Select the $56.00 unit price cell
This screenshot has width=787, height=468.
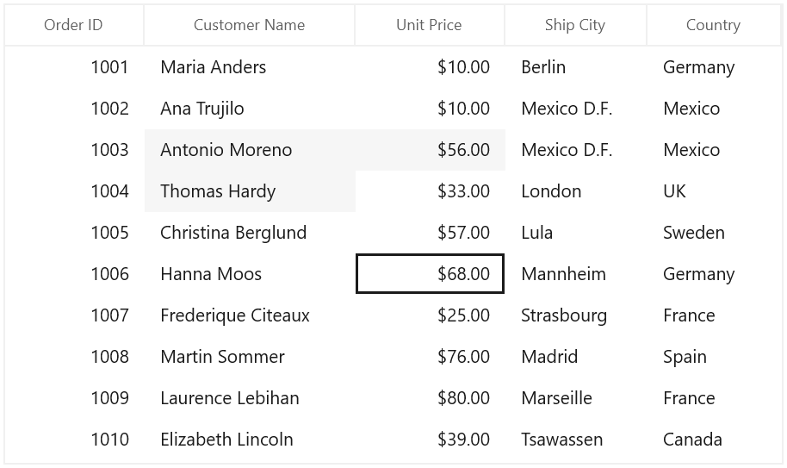pyautogui.click(x=430, y=150)
